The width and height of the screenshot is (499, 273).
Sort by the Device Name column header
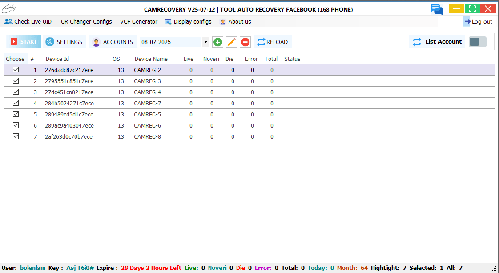tap(151, 59)
